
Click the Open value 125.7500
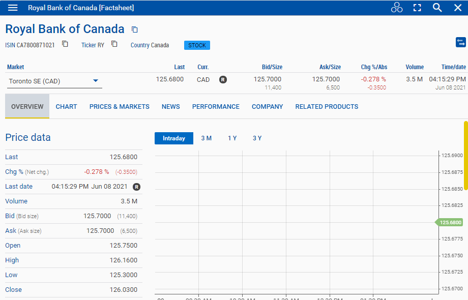[123, 246]
